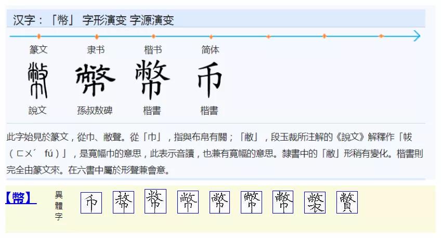Click the 隶书 stage label
Viewport: 441px width, 238px height.
(96, 50)
